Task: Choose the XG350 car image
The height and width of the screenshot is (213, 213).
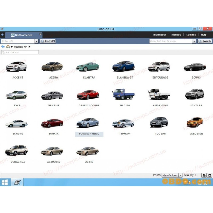Action: pyautogui.click(x=88, y=151)
